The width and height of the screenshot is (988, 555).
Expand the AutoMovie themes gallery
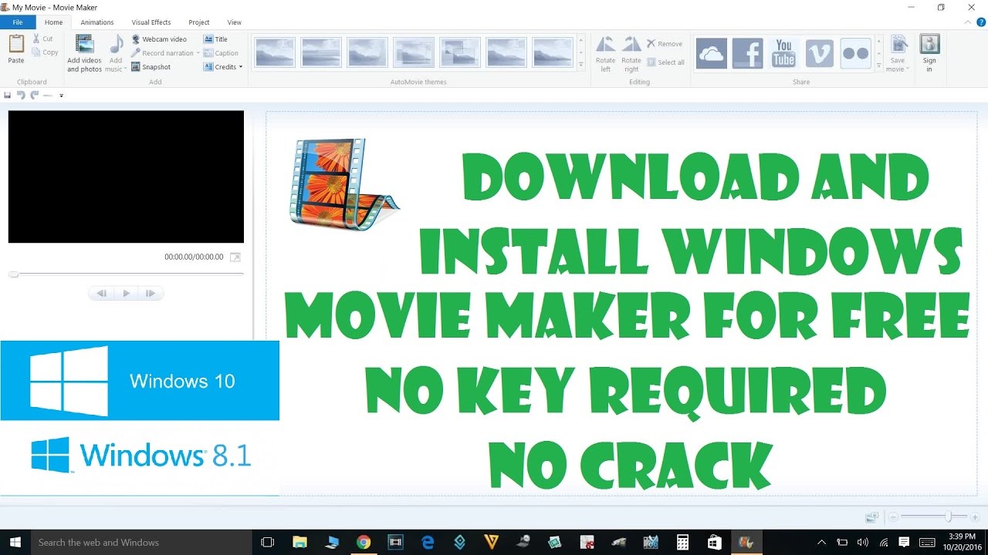pos(581,66)
